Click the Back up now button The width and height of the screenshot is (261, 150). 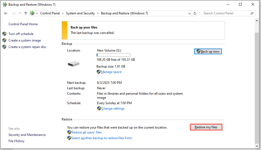point(208,52)
